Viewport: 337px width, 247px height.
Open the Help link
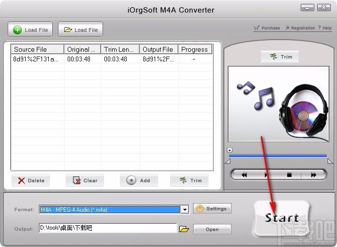[325, 28]
